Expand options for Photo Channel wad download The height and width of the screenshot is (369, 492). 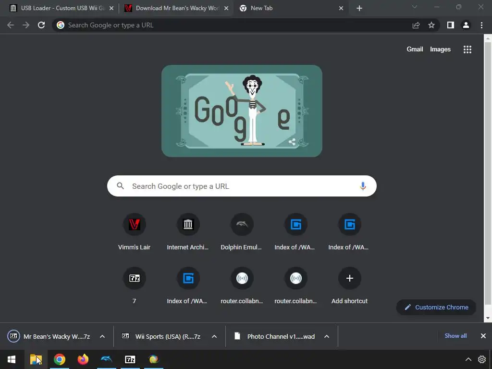(x=327, y=336)
